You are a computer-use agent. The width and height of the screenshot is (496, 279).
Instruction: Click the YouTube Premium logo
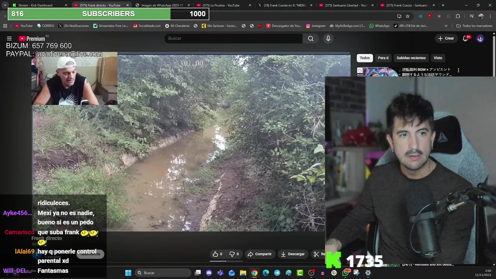32,38
